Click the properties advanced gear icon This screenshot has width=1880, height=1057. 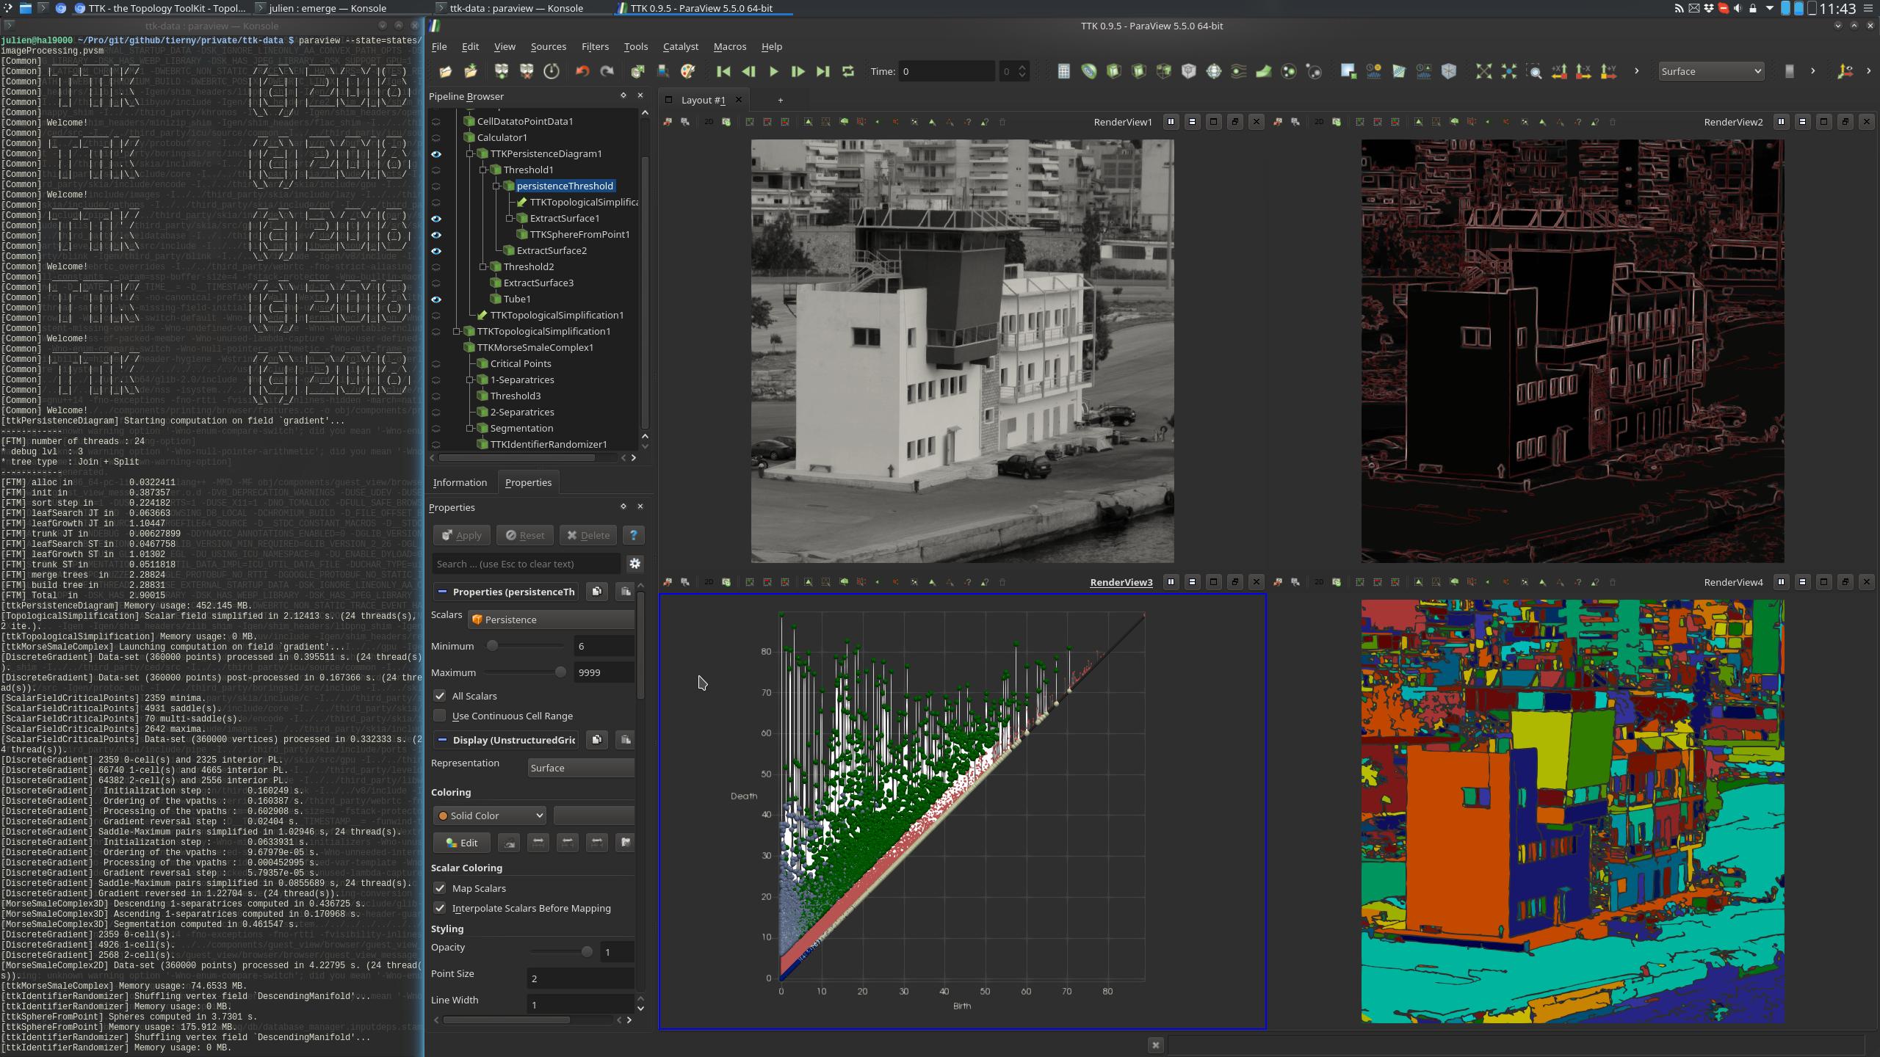(634, 564)
